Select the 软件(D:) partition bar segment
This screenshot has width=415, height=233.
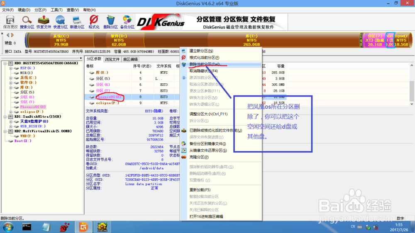point(119,40)
